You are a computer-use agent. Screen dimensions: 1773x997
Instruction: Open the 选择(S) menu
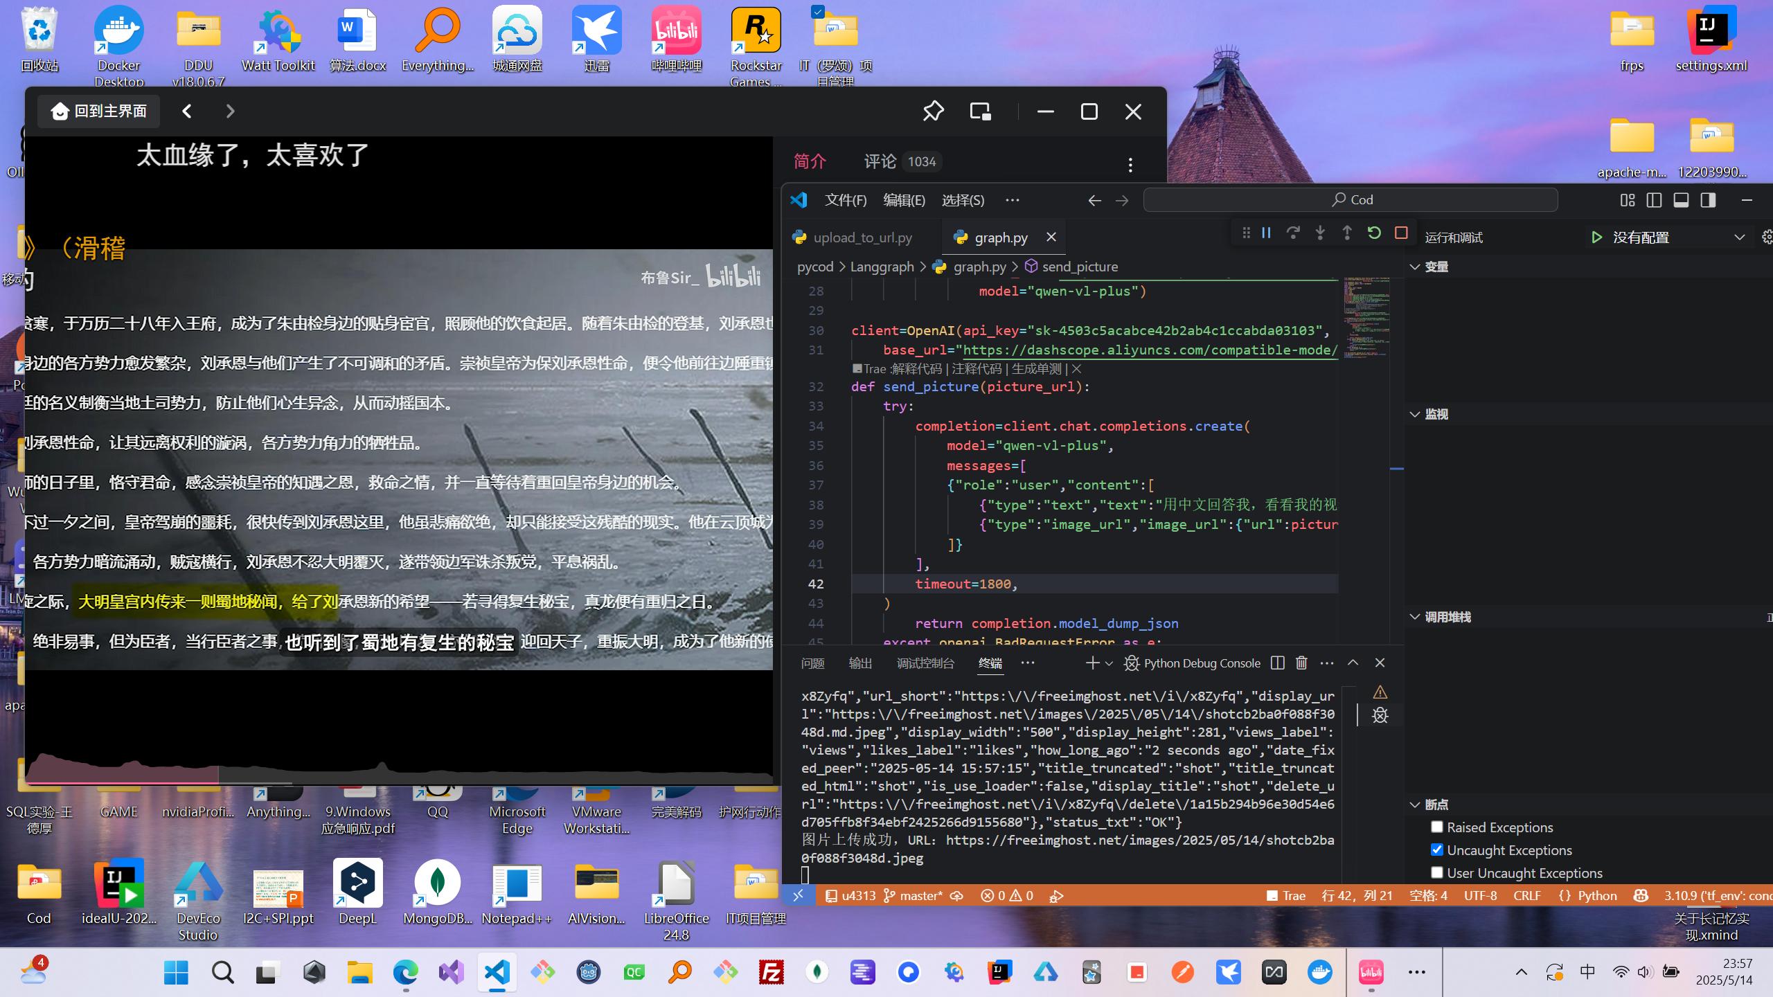963,200
